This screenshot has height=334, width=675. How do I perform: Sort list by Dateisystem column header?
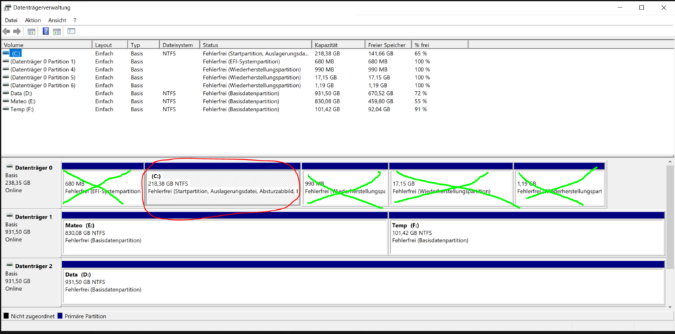(x=178, y=45)
